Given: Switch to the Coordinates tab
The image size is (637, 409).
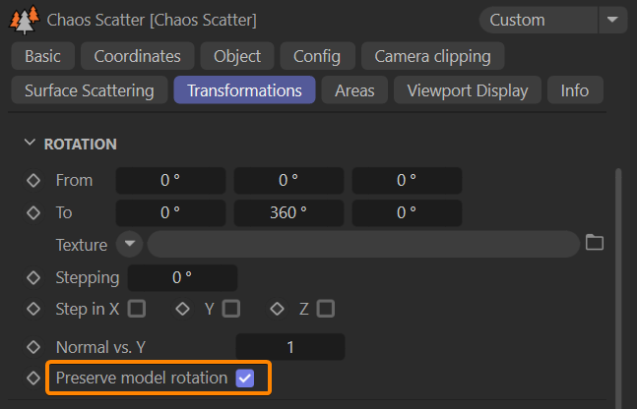Looking at the screenshot, I should pos(137,56).
